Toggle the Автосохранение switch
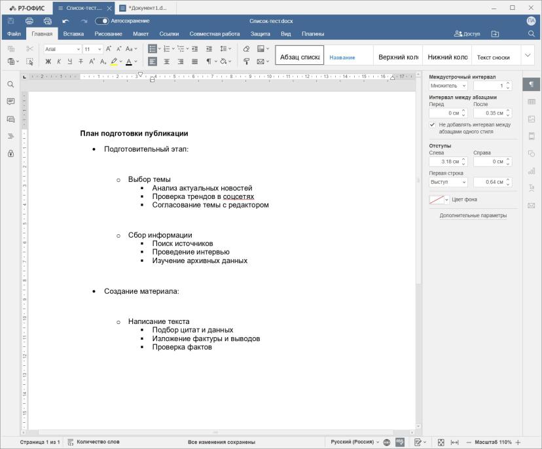Screen dimensions: 542x449 [x=101, y=21]
